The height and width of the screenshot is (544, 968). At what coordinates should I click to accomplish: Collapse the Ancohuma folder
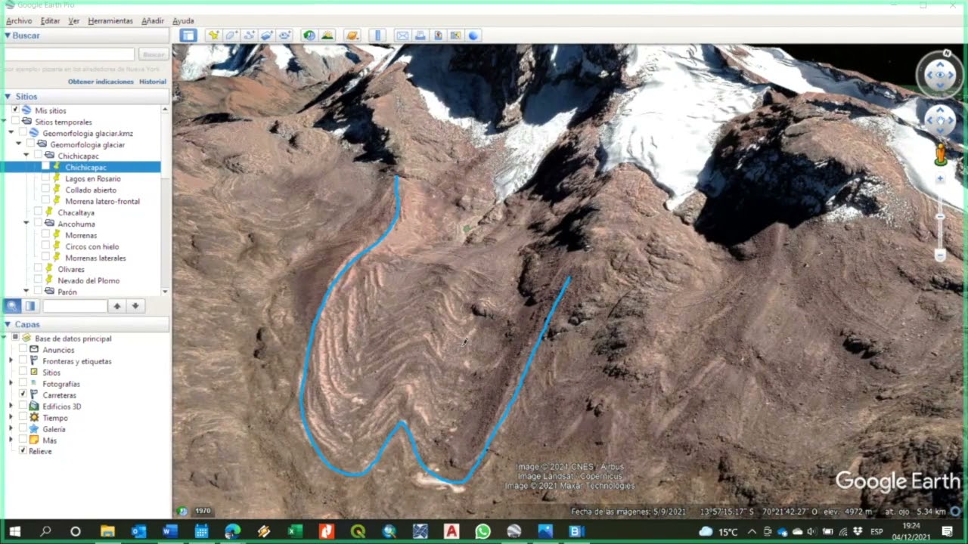coord(26,224)
